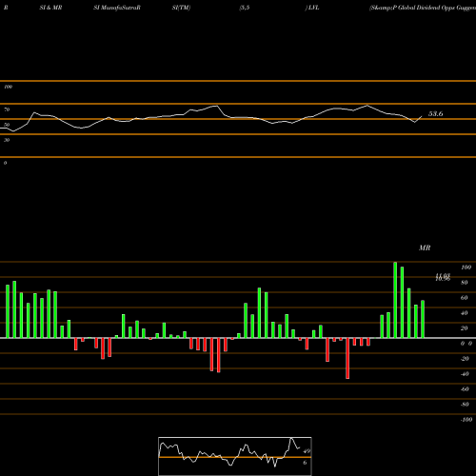Click the MR axis label -20

point(465,359)
